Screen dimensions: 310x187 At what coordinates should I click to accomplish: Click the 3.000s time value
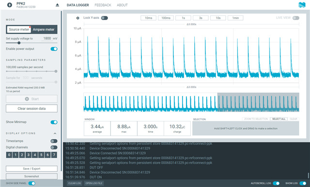coord(151,127)
